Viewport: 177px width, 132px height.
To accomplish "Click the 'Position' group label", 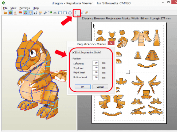I will [76, 58].
